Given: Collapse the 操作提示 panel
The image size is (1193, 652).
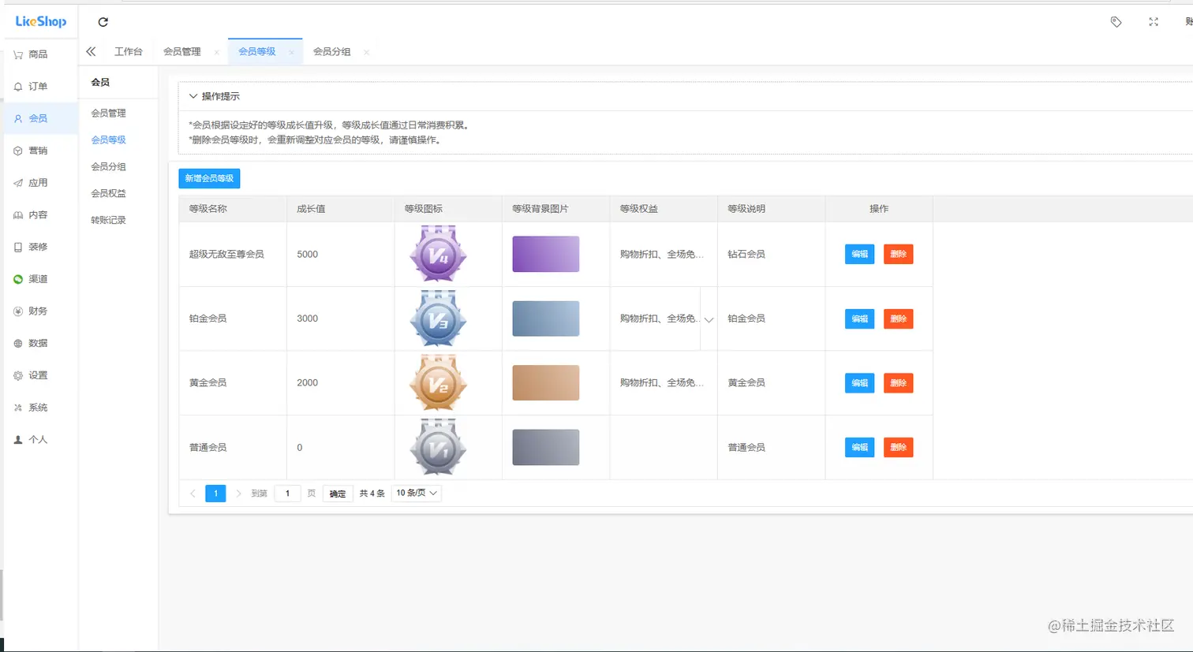Looking at the screenshot, I should (x=193, y=96).
